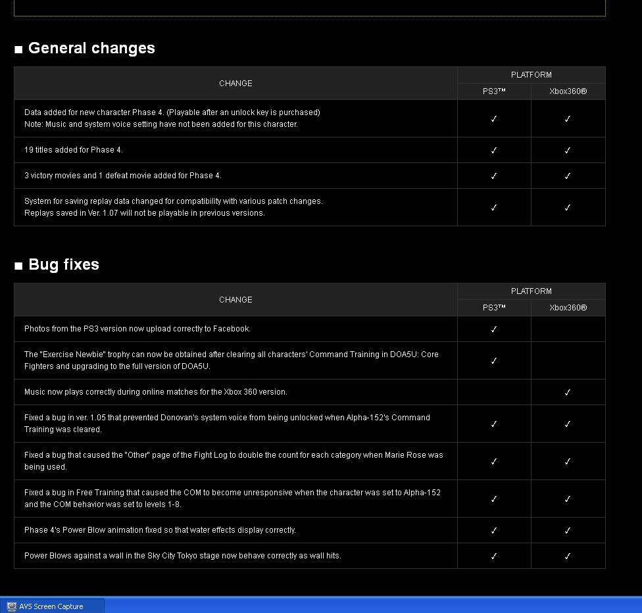The width and height of the screenshot is (642, 613).
Task: Click PS3 checkmark for Facebook photos fix
Action: tap(494, 330)
